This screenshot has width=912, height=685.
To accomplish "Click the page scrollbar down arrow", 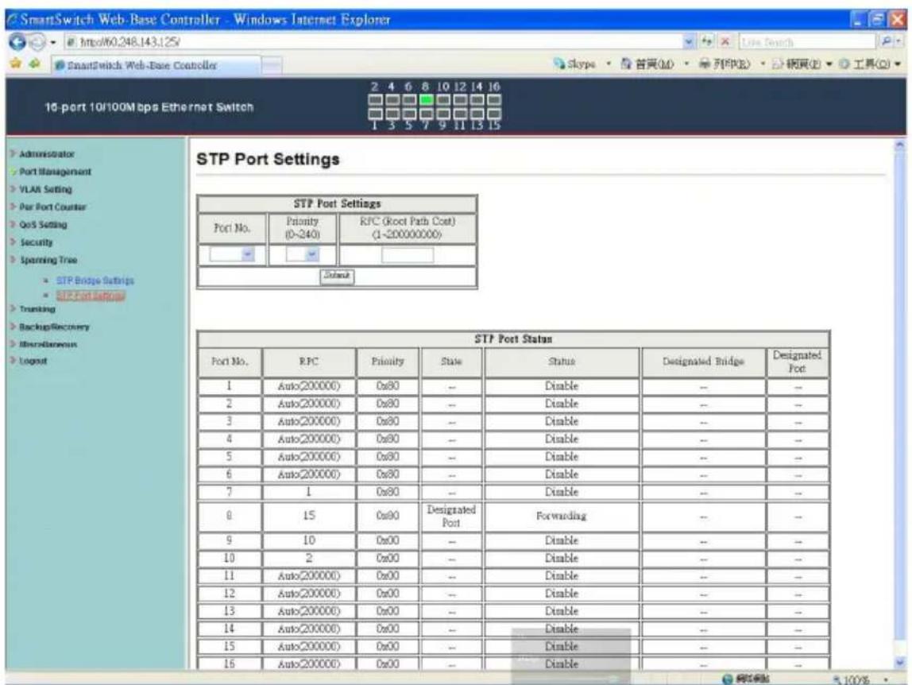I will tap(900, 662).
